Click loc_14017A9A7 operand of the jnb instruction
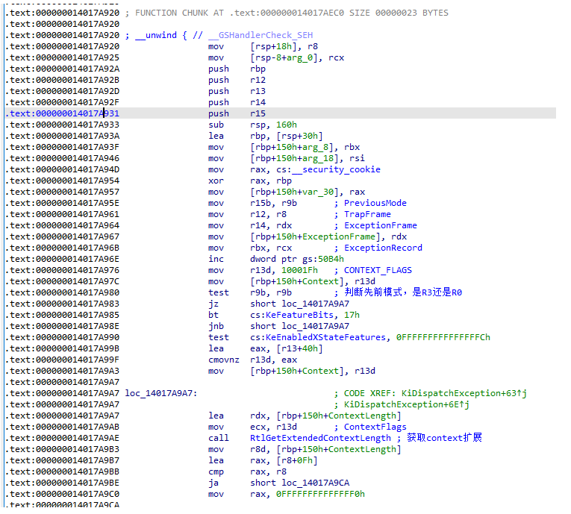The image size is (571, 514). pos(316,326)
